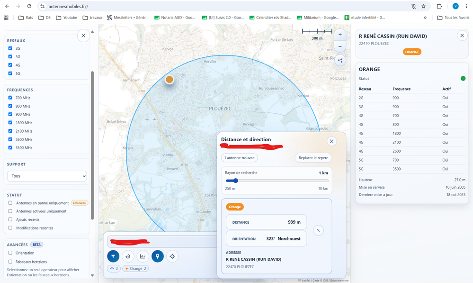Image resolution: width=473 pixels, height=283 pixels.
Task: Show more bookmarks with the chevron
Action: [425, 18]
